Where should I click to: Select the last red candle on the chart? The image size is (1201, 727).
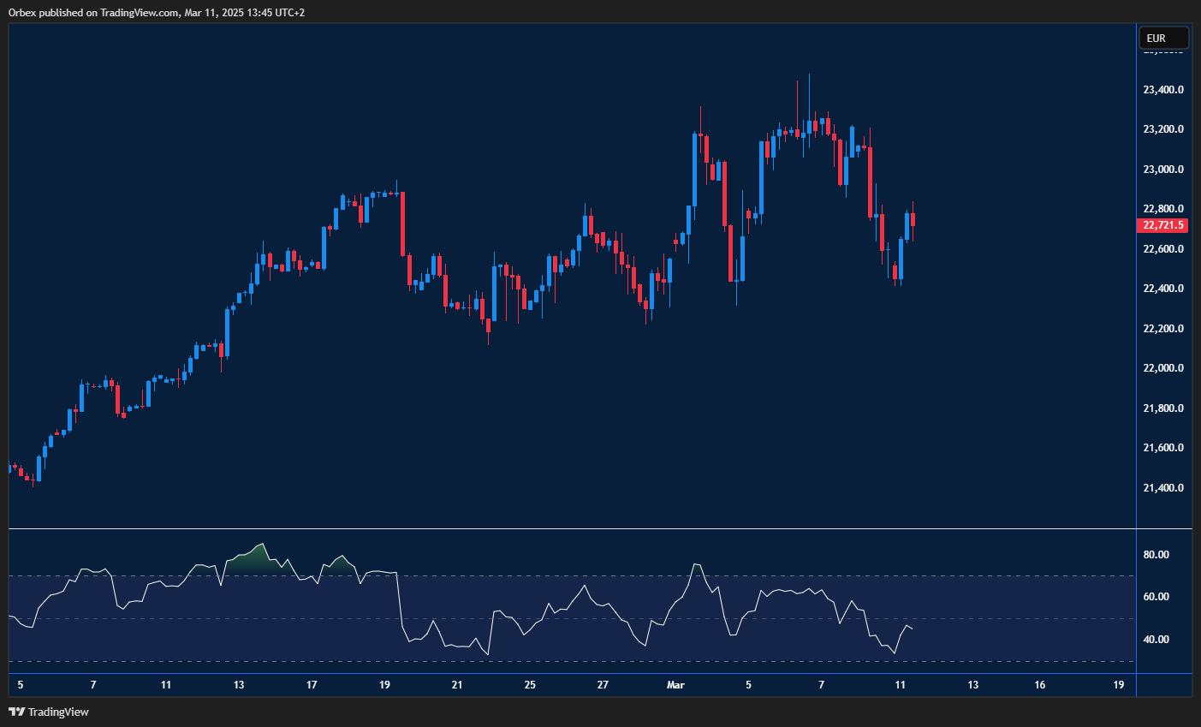point(913,219)
